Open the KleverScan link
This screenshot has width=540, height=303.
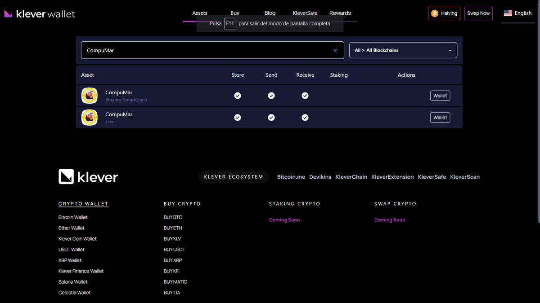(x=465, y=177)
